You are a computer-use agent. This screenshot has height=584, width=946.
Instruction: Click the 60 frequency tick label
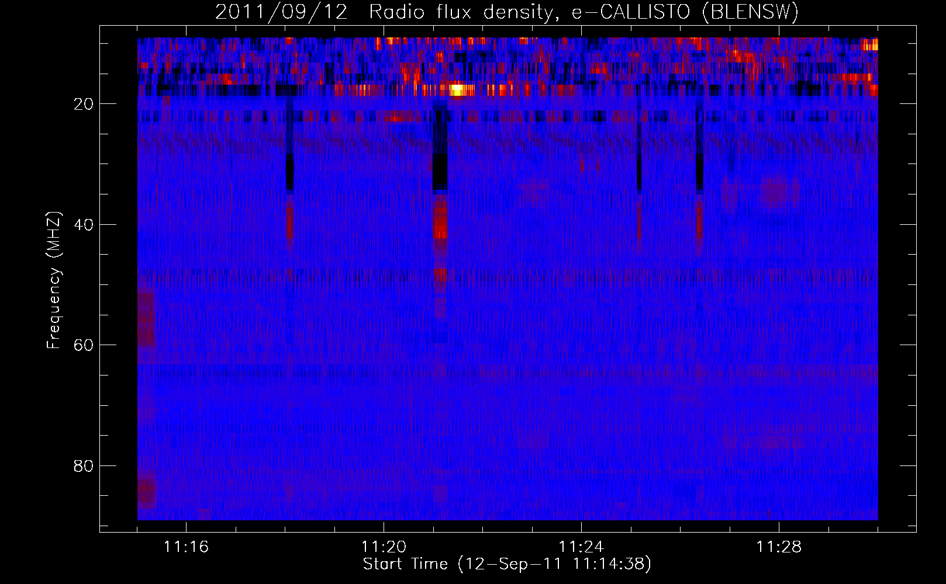click(84, 345)
